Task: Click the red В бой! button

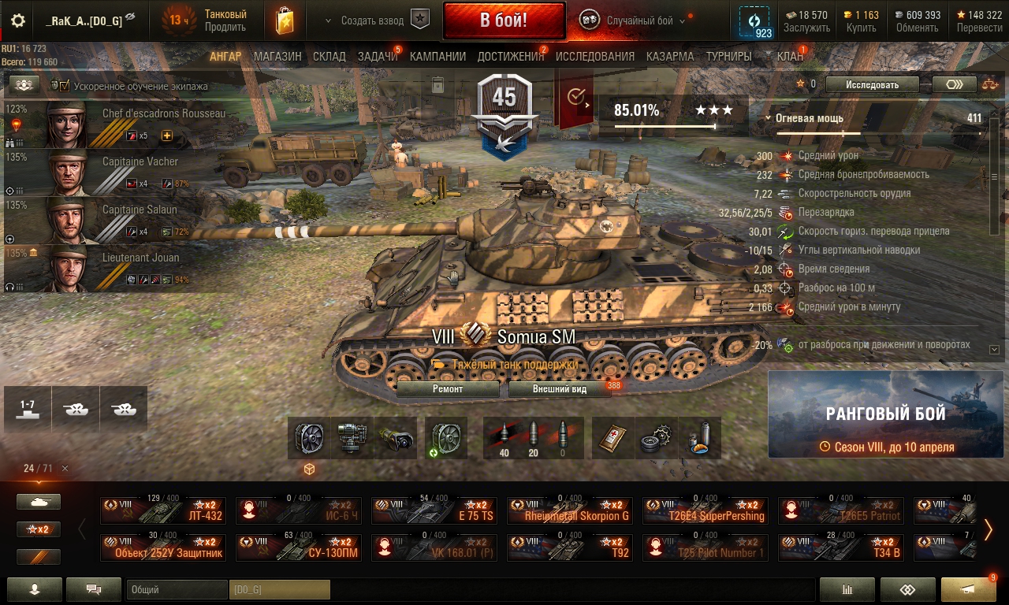Action: (x=504, y=20)
